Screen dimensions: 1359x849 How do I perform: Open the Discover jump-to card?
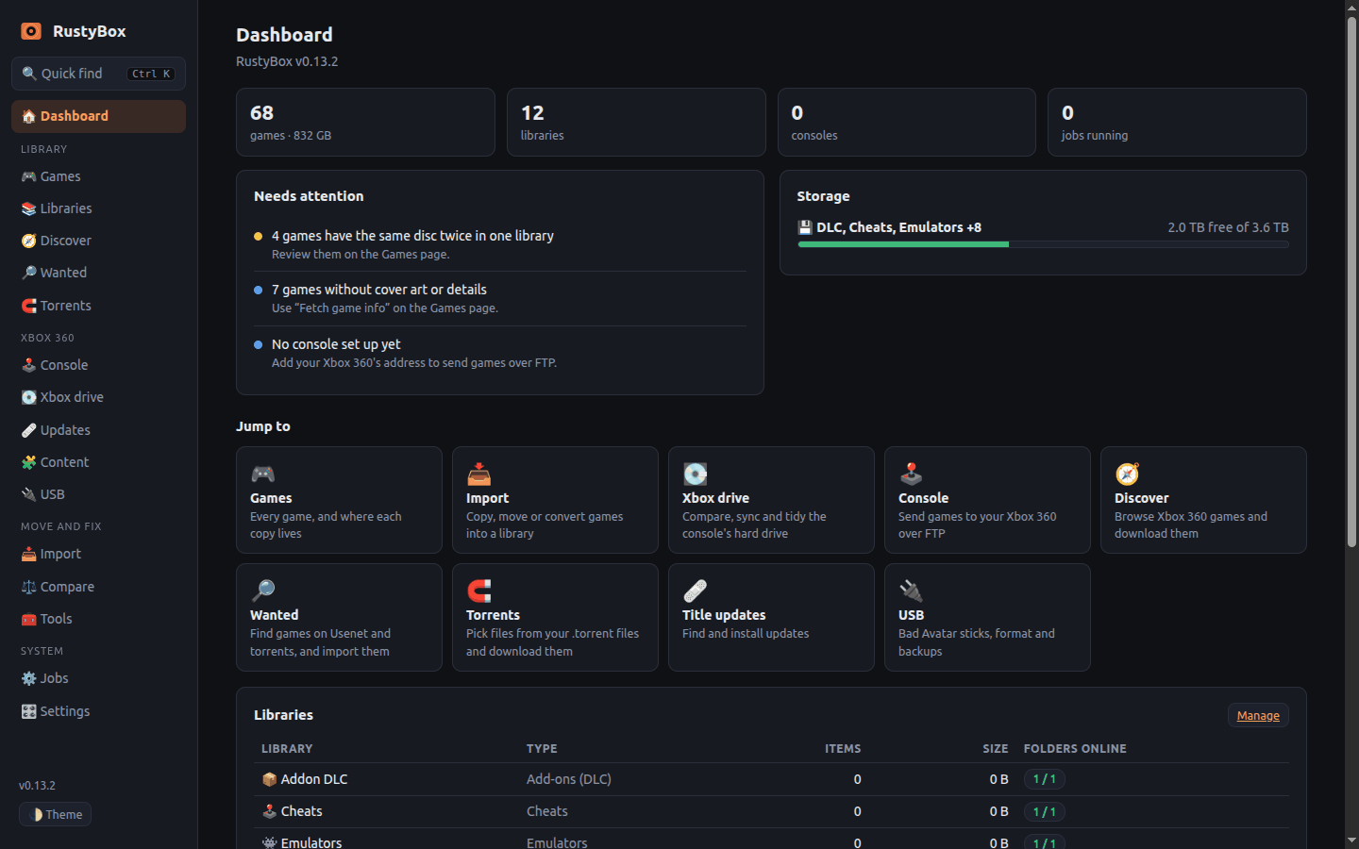[x=1203, y=500]
